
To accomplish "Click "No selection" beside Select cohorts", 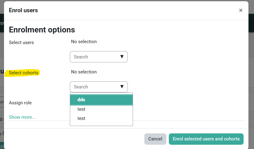I will 84,72.
